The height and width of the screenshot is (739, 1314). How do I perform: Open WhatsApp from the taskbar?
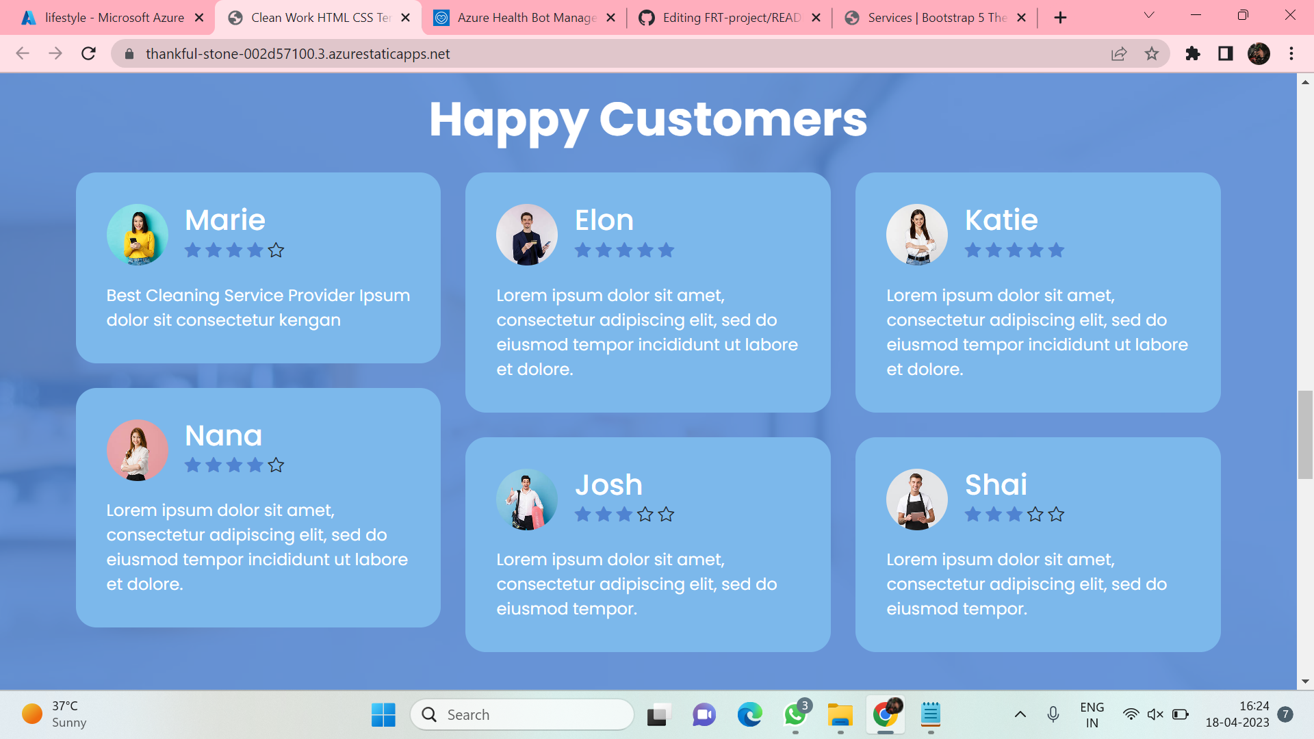(x=795, y=714)
